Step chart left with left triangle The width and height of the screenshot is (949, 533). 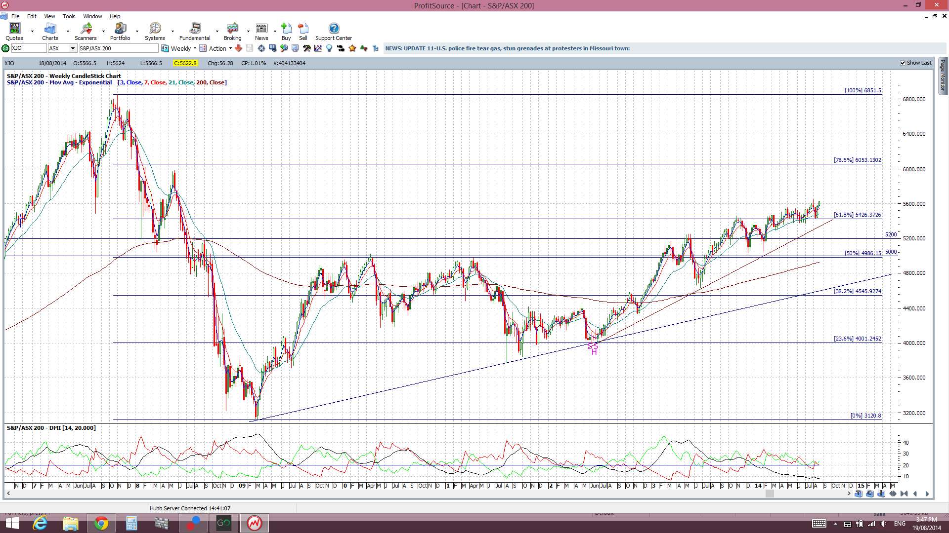coord(915,494)
